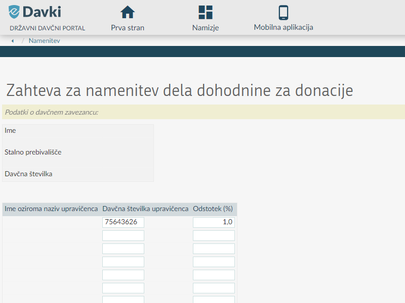
Task: Click tax number field containing 75643626
Action: (123, 222)
